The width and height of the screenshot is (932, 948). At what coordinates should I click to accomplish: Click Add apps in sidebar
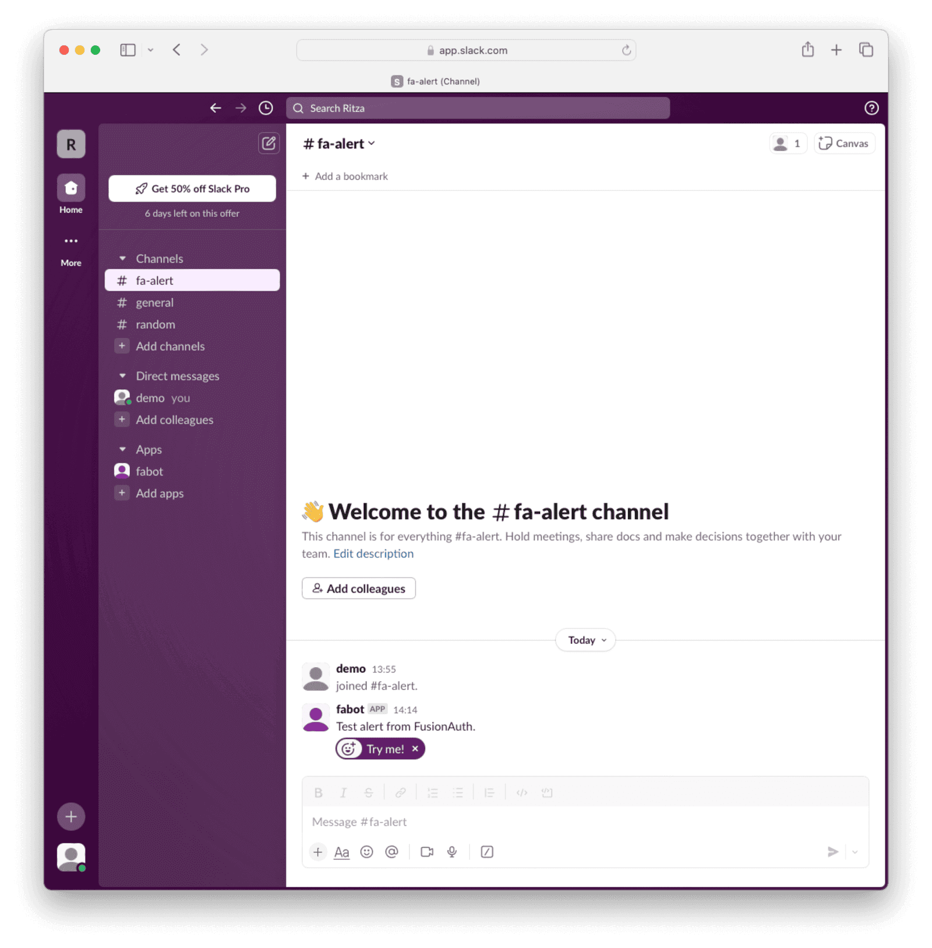pos(192,493)
